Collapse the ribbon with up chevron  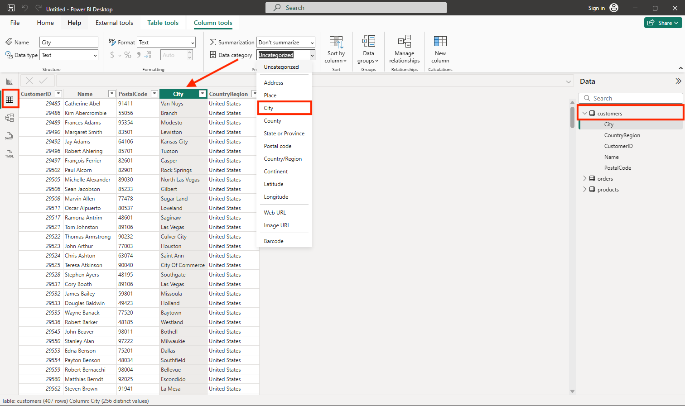[680, 68]
